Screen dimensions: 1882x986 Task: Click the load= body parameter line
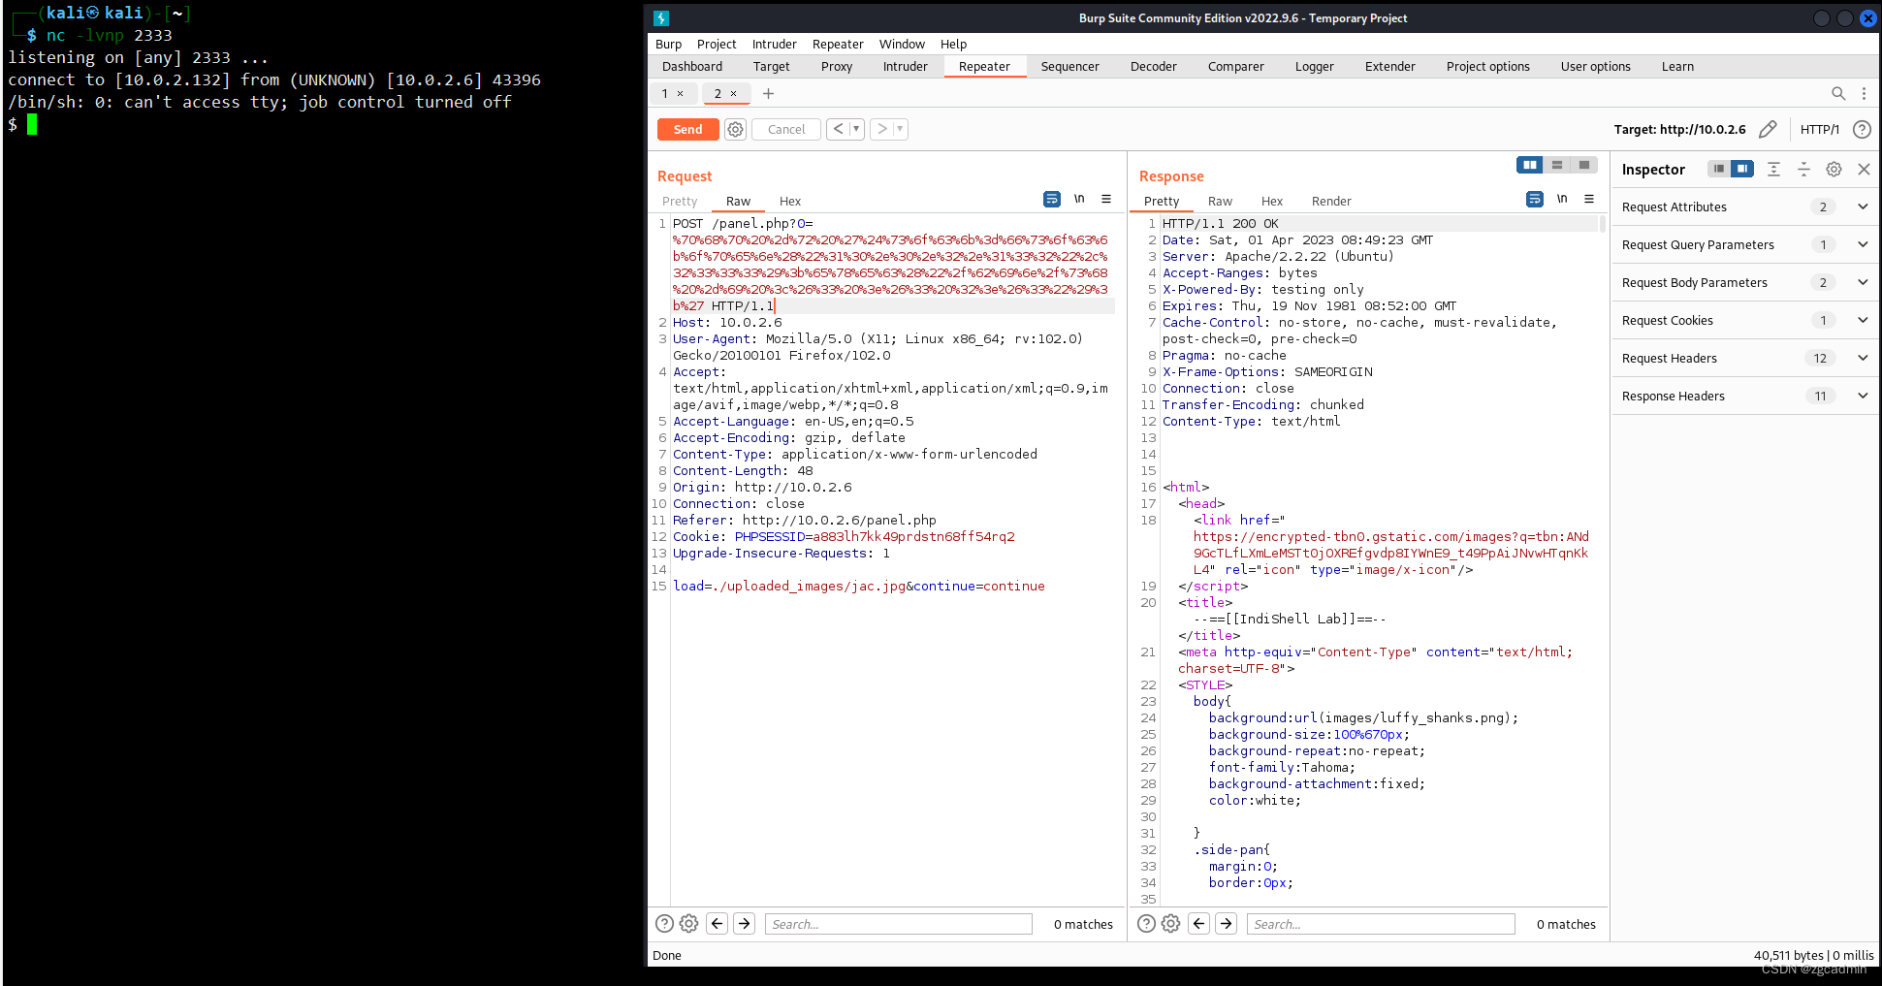click(858, 586)
